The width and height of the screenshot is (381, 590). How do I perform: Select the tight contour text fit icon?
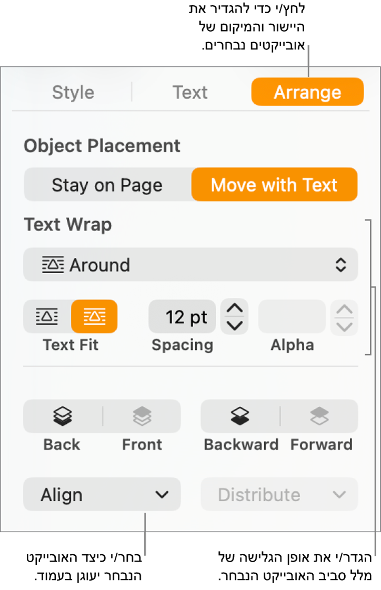pyautogui.click(x=94, y=316)
